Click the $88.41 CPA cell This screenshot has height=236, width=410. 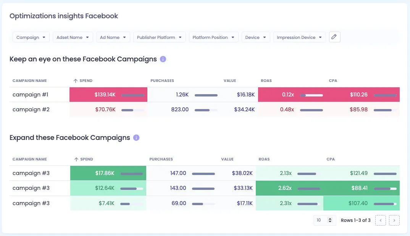362,188
